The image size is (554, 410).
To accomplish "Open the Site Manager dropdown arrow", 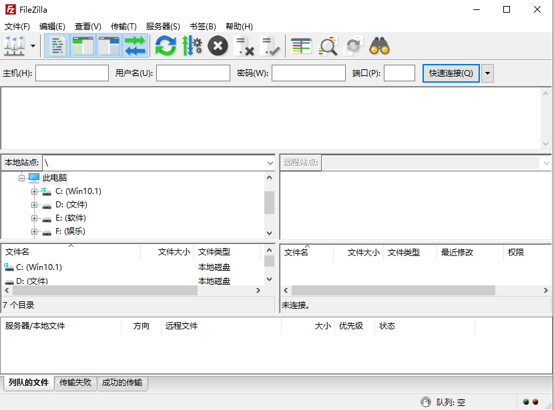I will pos(31,45).
